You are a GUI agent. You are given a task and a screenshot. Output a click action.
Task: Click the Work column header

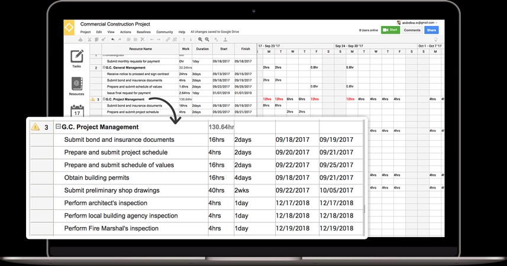[186, 49]
